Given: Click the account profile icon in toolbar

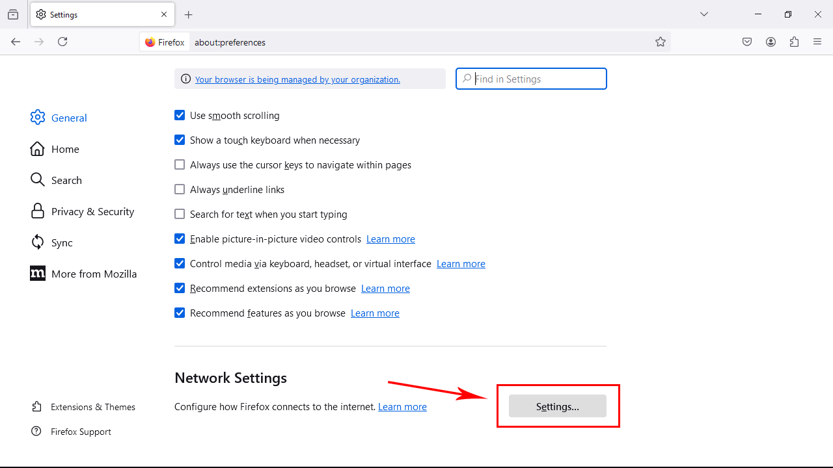Looking at the screenshot, I should pyautogui.click(x=771, y=42).
